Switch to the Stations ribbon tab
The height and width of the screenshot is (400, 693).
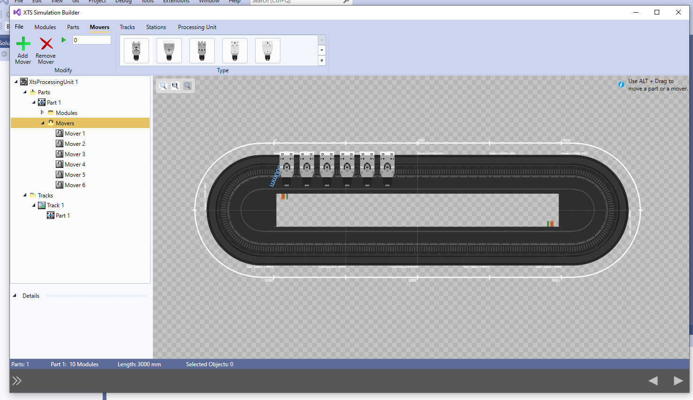tap(156, 27)
